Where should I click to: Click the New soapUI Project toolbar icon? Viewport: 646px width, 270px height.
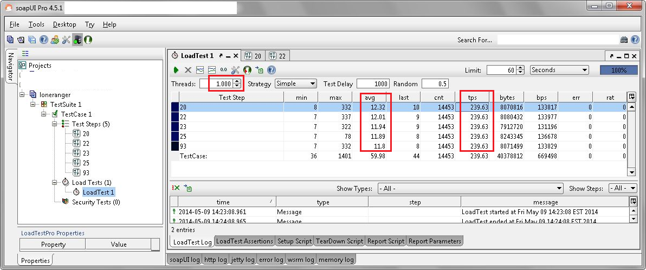pyautogui.click(x=10, y=40)
